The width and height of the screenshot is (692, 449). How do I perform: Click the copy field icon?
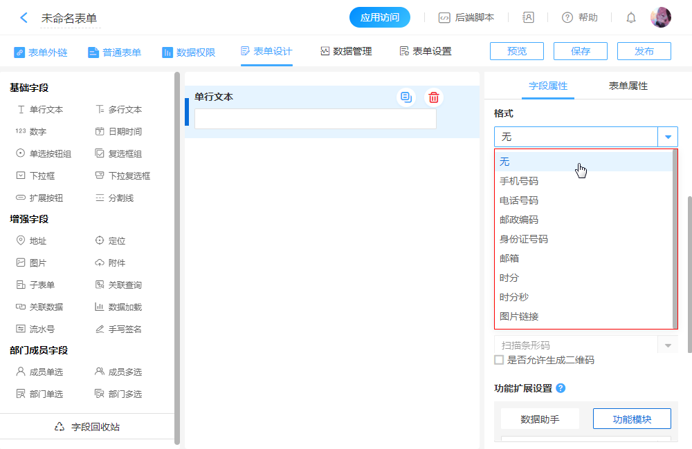point(406,97)
